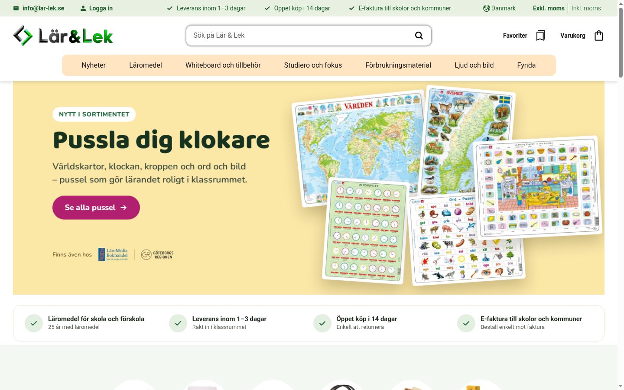
Task: Switch prices to Exkl. moms
Action: coord(549,8)
